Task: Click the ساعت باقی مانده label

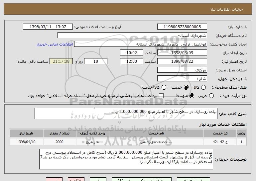Action: click(33, 62)
